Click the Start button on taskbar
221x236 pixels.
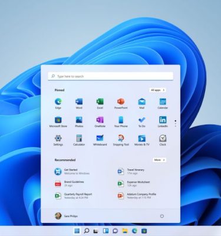pos(77,231)
